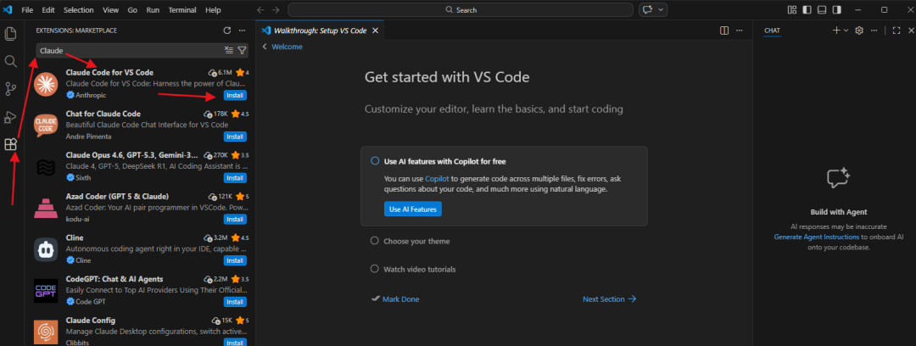Open the Explorer view in activity bar

tap(11, 34)
